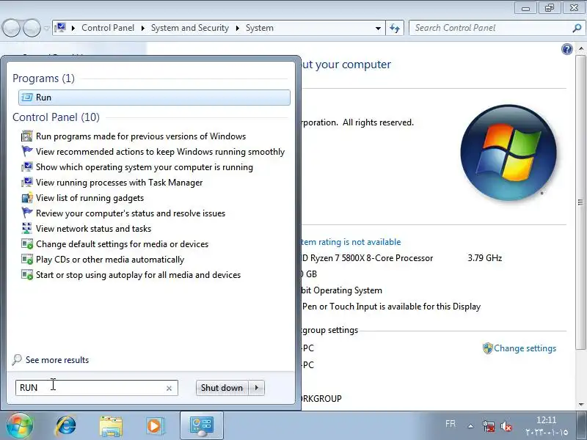
Task: Click the Programs (1) group header
Action: pyautogui.click(x=43, y=78)
